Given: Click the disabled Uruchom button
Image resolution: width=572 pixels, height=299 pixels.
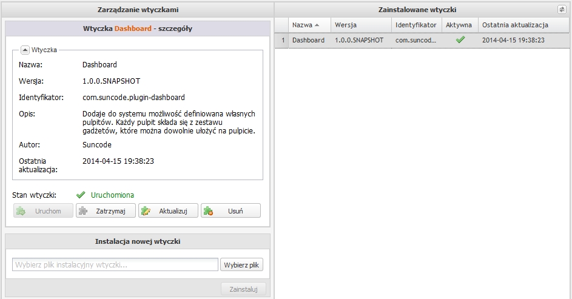Looking at the screenshot, I should coord(44,211).
